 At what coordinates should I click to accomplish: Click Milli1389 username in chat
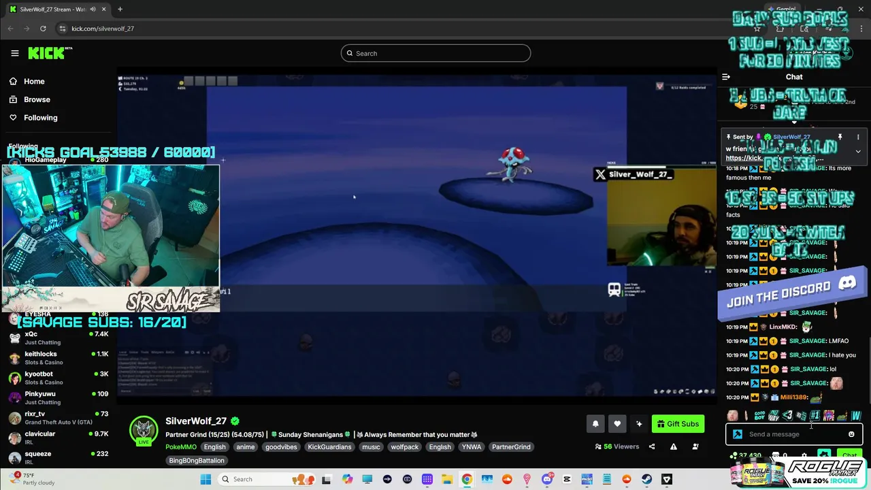793,397
